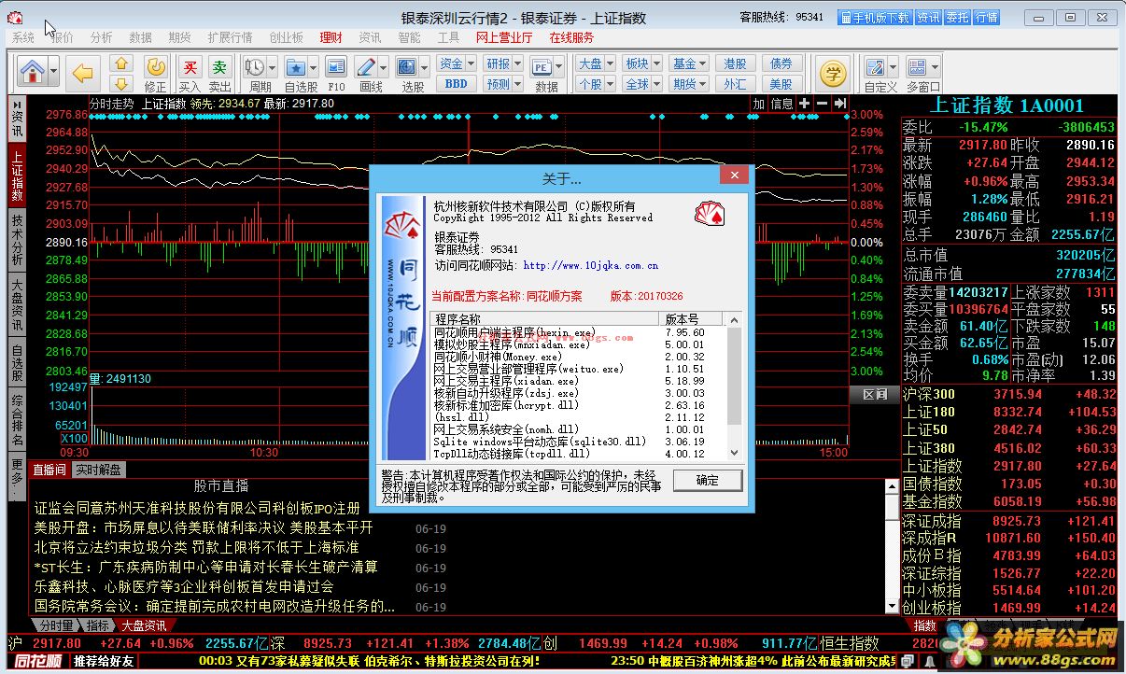Click the 信息 button above the chart
Image resolution: width=1126 pixels, height=674 pixels.
(x=781, y=104)
